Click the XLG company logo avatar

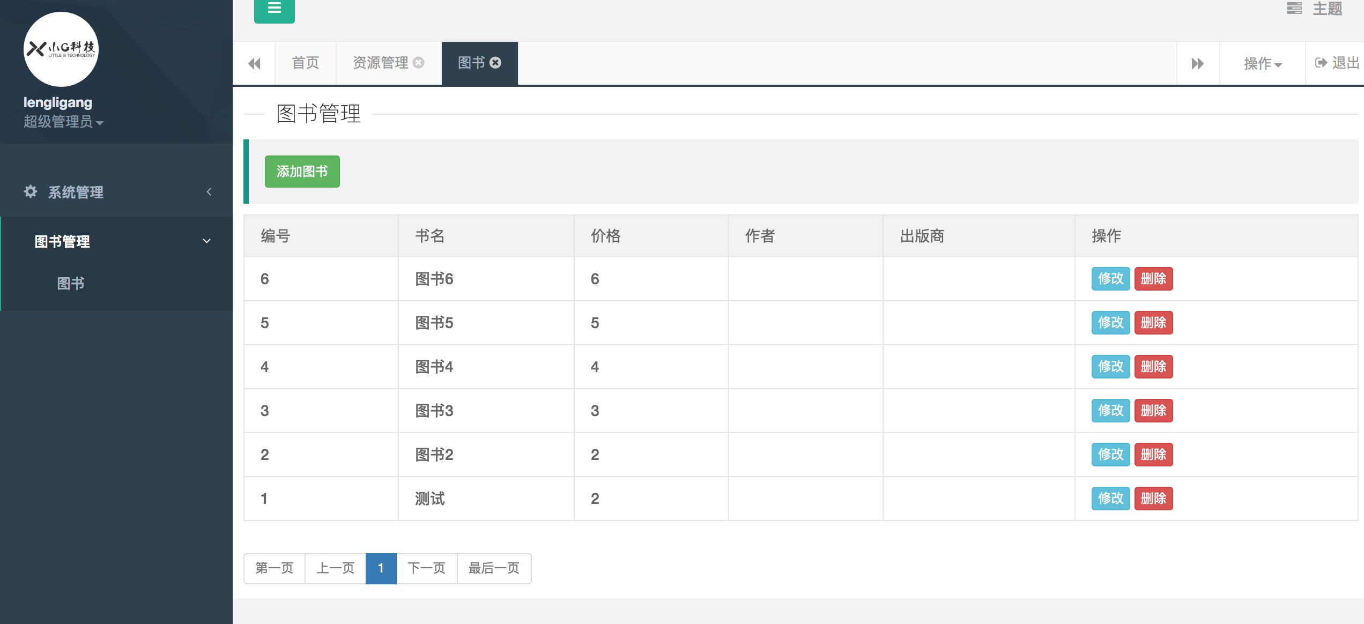point(61,49)
